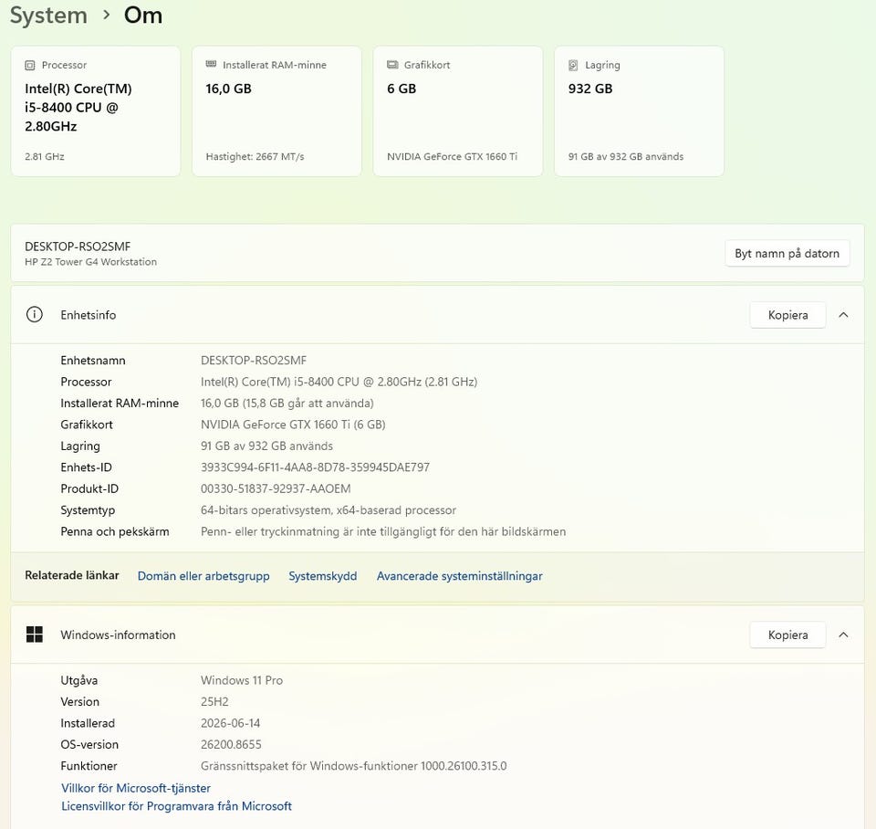Image resolution: width=876 pixels, height=829 pixels.
Task: Select the Lagring summary card
Action: pyautogui.click(x=639, y=111)
